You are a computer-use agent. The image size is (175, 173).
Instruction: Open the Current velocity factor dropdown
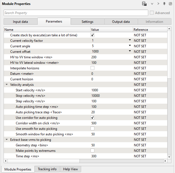click(130, 40)
